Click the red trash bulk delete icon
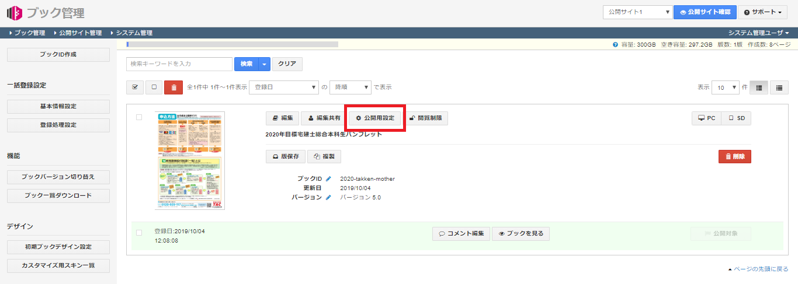Image resolution: width=798 pixels, height=284 pixels. (x=174, y=87)
